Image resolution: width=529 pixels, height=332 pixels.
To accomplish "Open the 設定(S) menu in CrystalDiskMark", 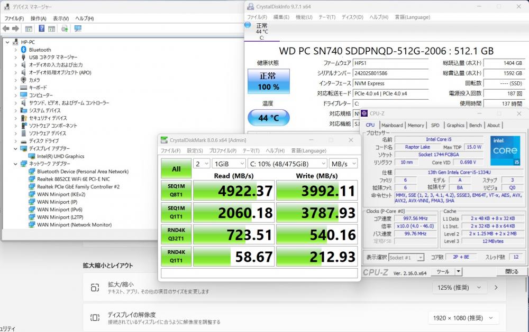I will 195,150.
